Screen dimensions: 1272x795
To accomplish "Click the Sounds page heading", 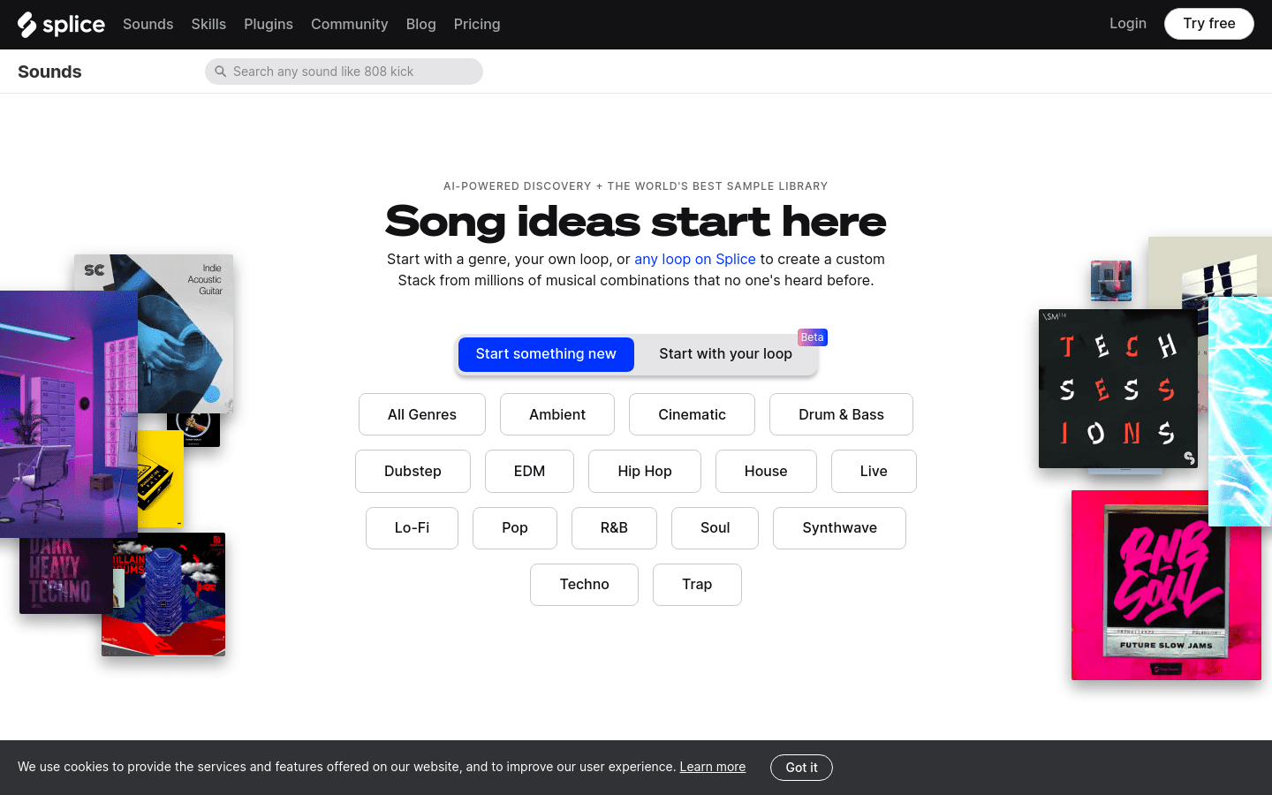I will [x=49, y=72].
